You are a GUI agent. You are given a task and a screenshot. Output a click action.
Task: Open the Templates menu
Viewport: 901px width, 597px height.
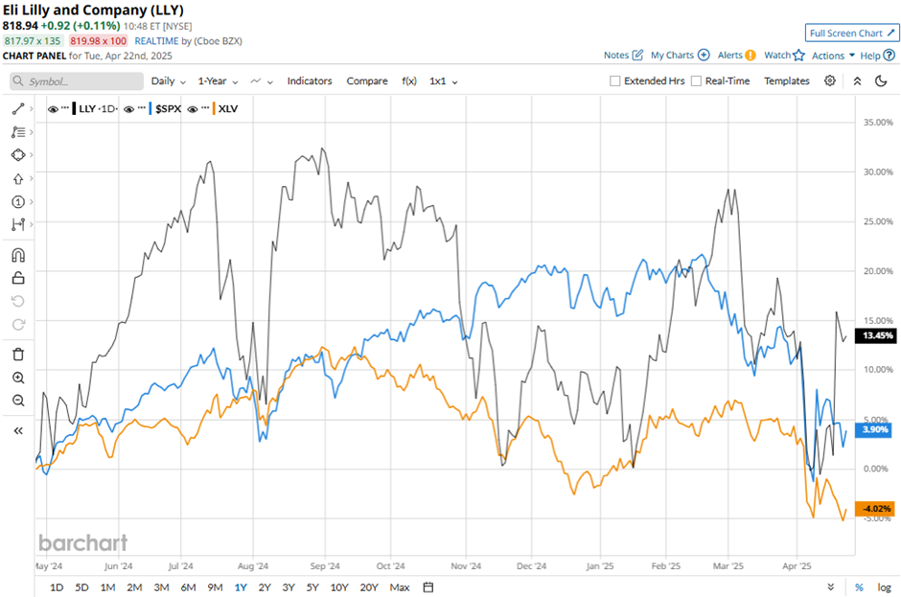click(787, 81)
